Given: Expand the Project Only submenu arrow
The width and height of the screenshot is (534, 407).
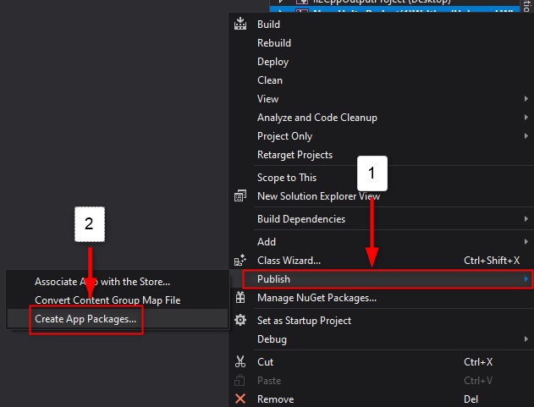Looking at the screenshot, I should click(526, 136).
